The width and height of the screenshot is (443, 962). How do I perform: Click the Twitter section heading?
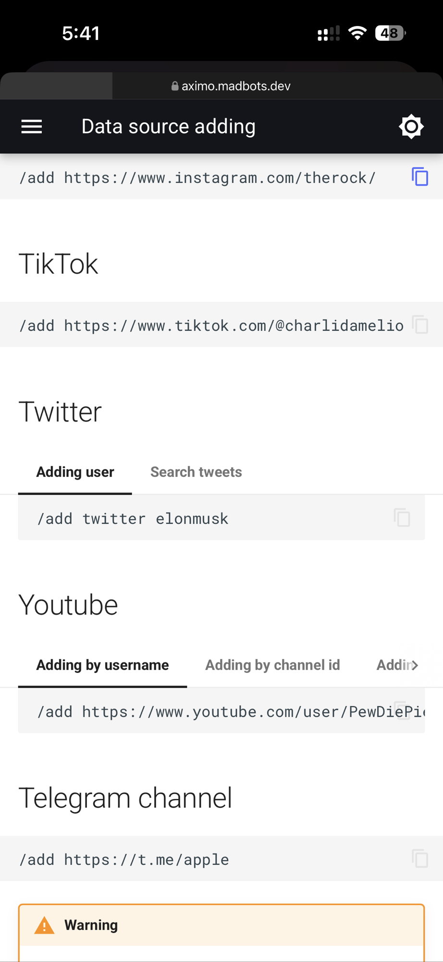[60, 412]
